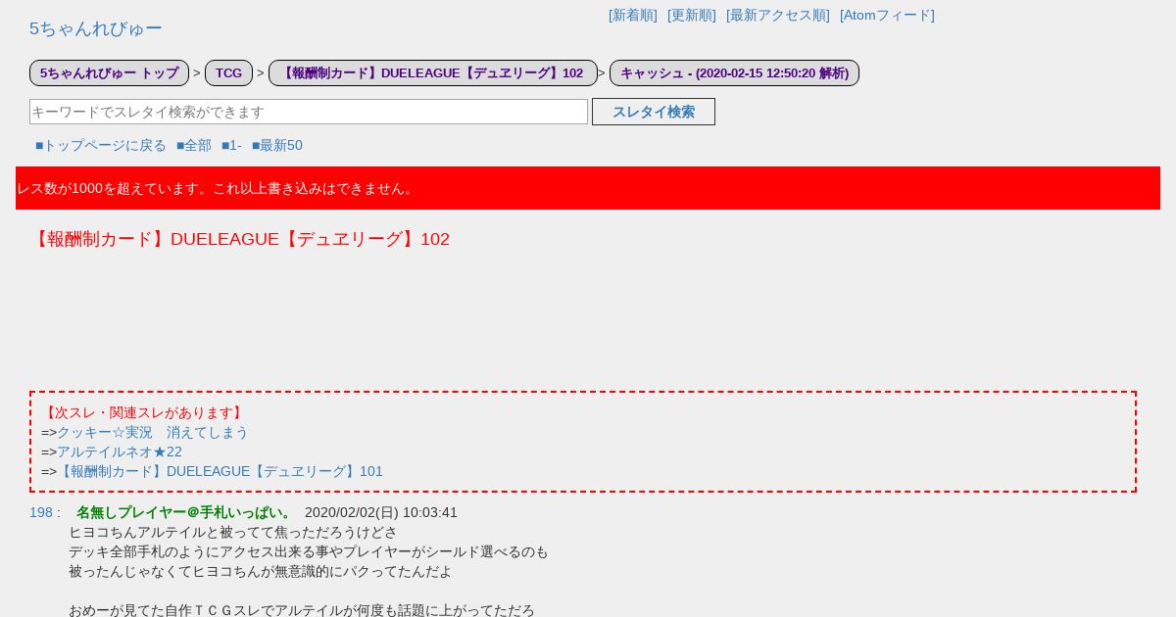Sort threads by 最新アクセス順

pos(778,15)
